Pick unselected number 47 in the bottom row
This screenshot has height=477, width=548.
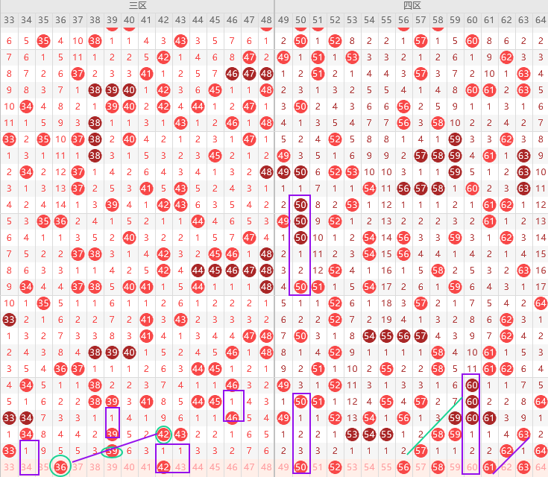pos(249,467)
